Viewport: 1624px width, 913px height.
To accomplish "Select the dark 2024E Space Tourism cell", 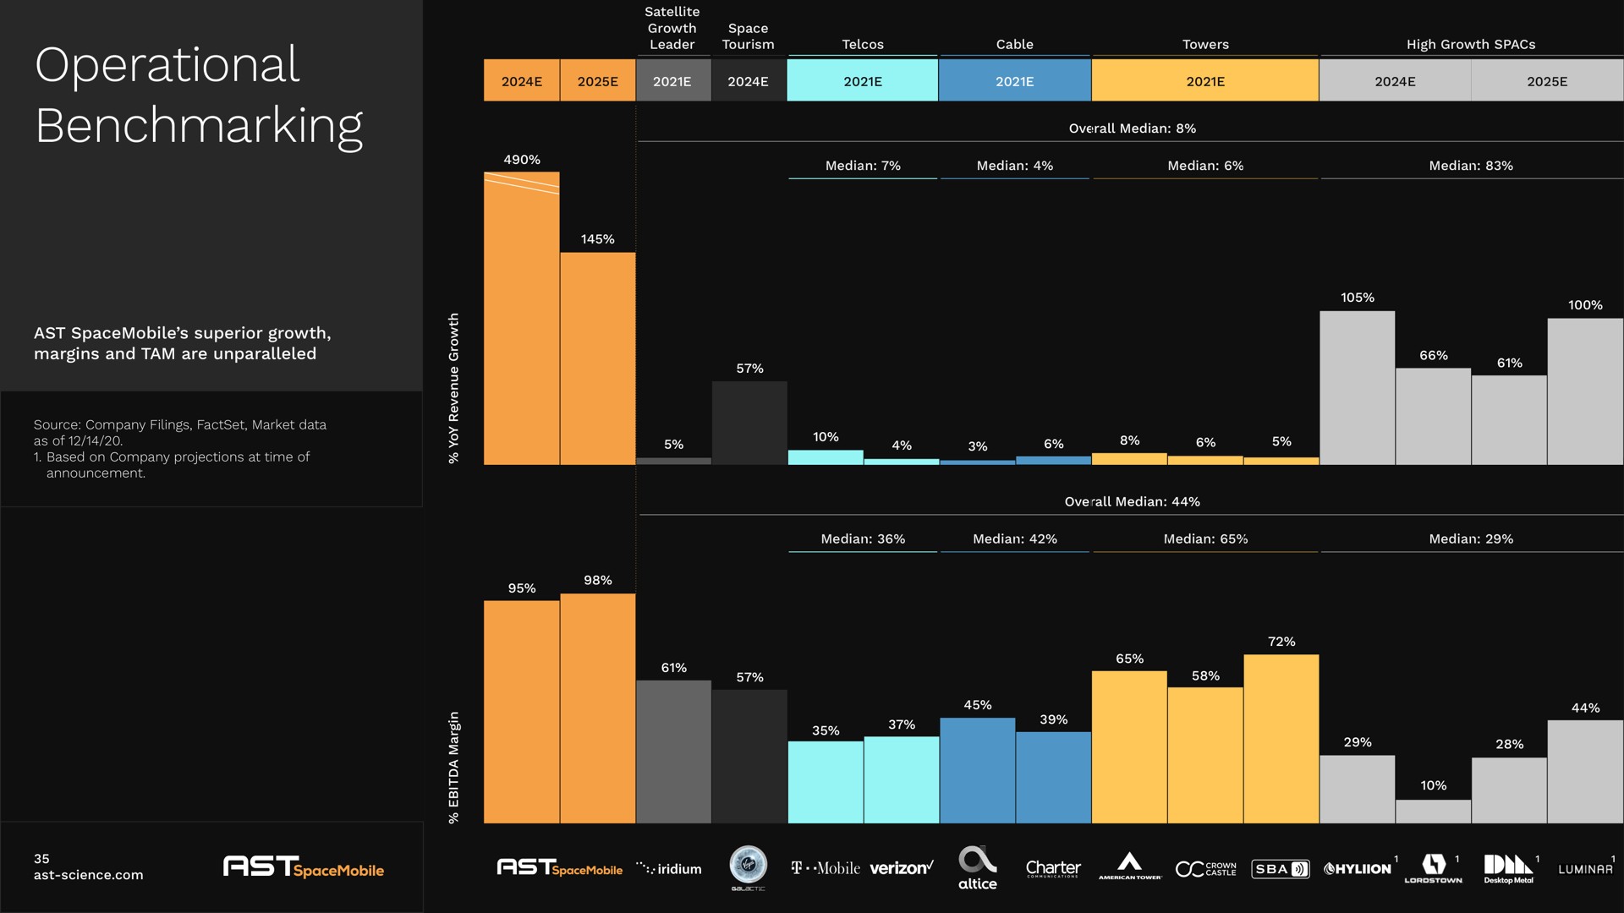I will pyautogui.click(x=749, y=81).
